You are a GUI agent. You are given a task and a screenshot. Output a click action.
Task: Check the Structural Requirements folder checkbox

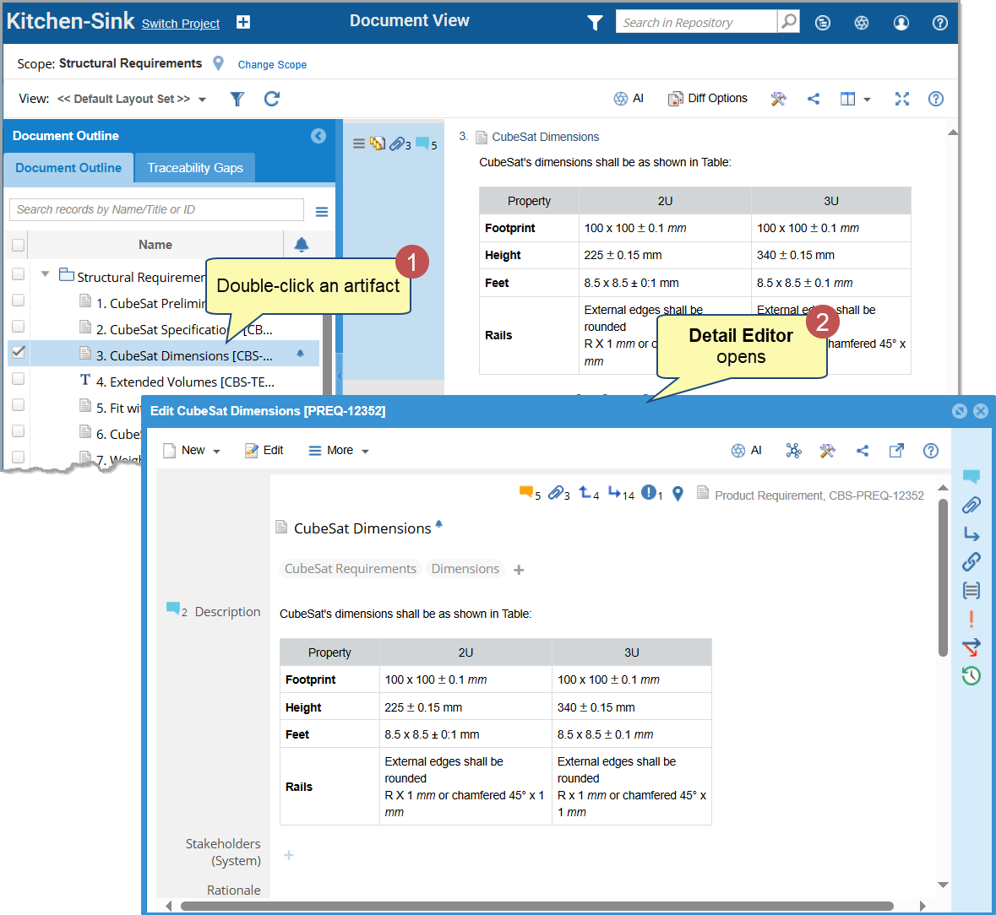[19, 274]
